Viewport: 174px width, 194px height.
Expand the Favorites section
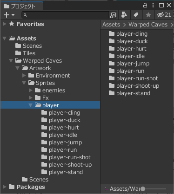tap(5, 24)
